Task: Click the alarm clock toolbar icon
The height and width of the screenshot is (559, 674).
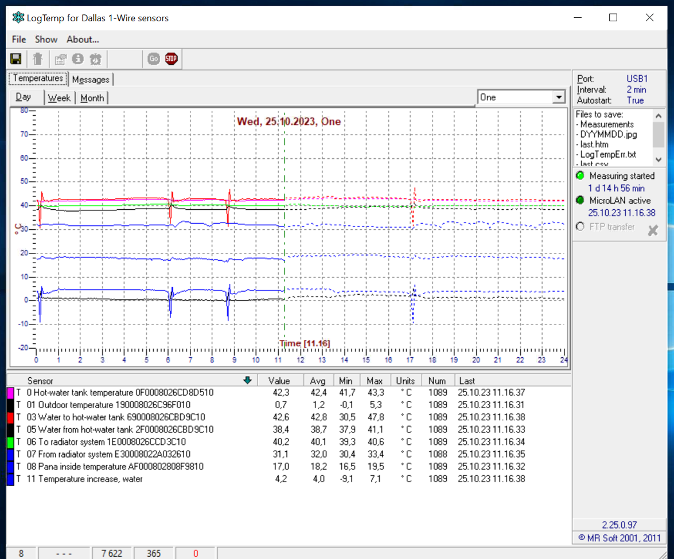Action: point(96,58)
